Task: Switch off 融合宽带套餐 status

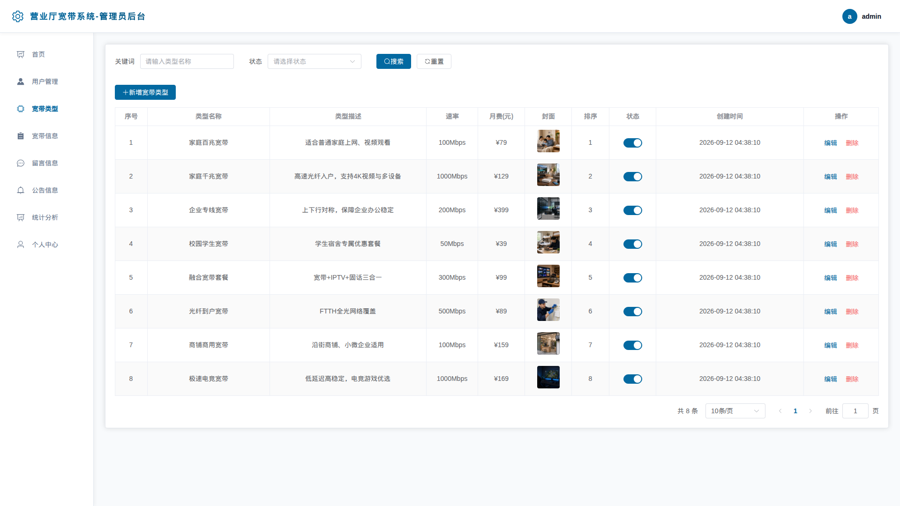Action: [632, 278]
